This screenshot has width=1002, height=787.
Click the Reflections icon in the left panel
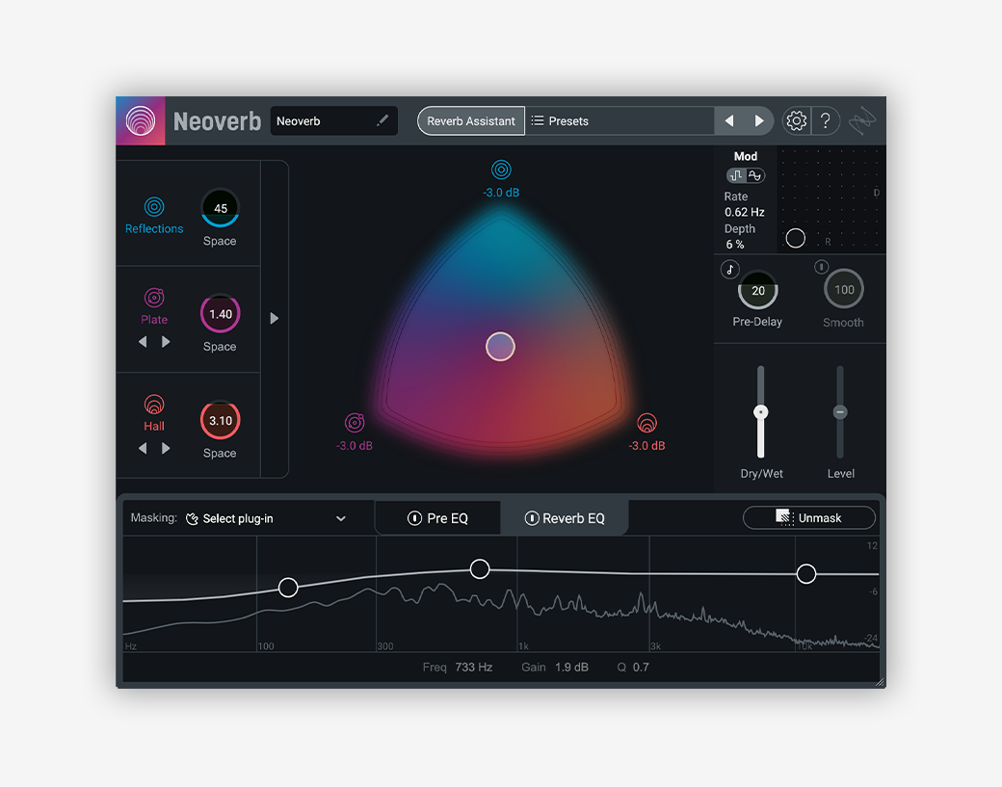tap(154, 207)
